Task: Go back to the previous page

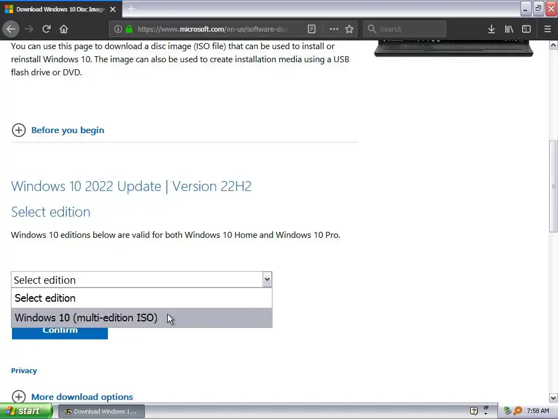Action: click(x=11, y=29)
